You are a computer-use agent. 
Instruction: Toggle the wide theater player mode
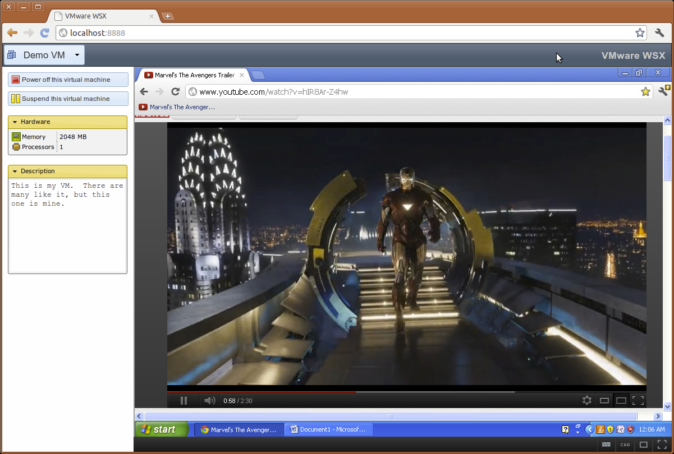click(621, 400)
